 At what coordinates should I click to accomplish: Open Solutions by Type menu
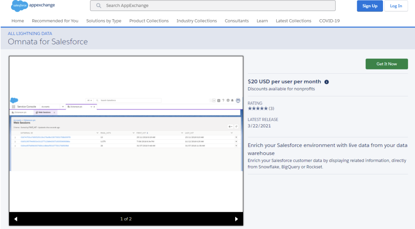pos(104,21)
